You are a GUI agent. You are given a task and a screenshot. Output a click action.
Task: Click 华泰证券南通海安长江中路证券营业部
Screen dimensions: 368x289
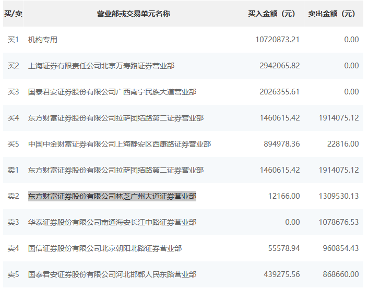112,222
